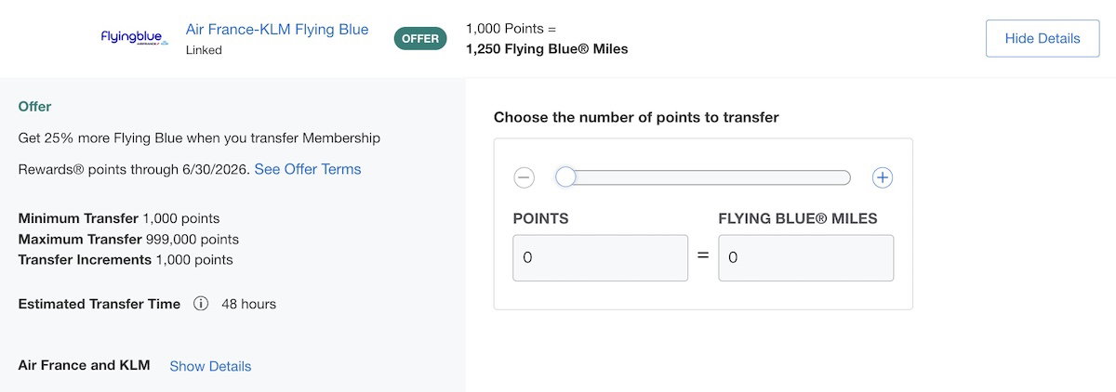
Task: Click the slider handle for points
Action: [565, 177]
